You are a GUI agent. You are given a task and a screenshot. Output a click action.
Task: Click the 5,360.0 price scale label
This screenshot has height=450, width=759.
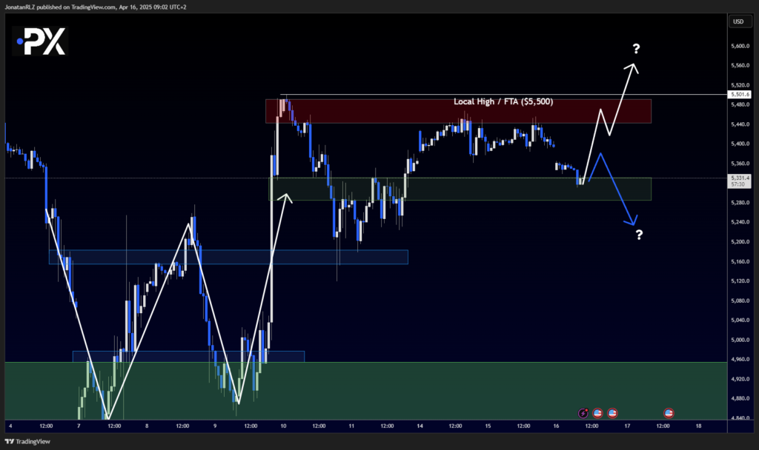(x=740, y=164)
